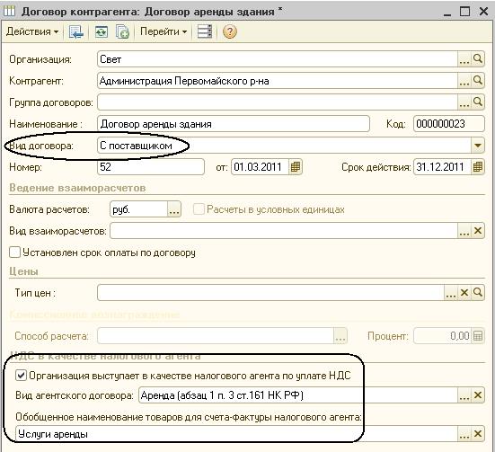Click the Процент value field
Image resolution: width=495 pixels, height=452 pixels.
(442, 336)
